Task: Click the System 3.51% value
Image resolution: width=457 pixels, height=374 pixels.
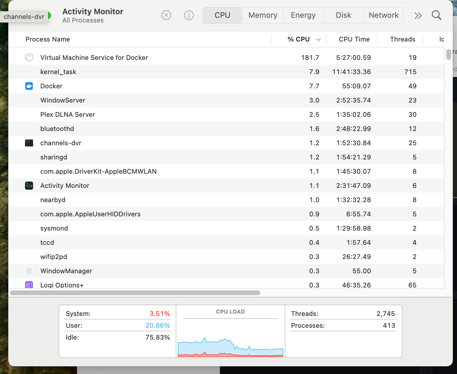Action: click(160, 314)
